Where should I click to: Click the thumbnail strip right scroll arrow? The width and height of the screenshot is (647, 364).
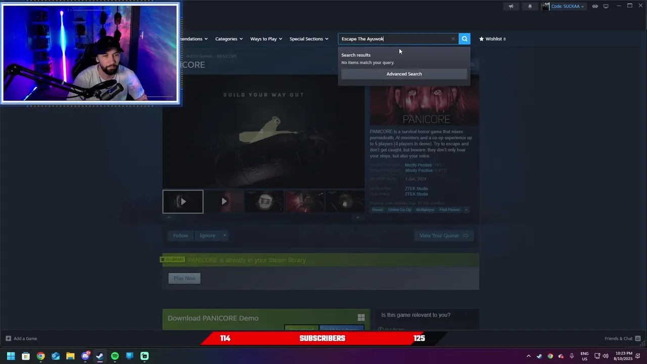tap(358, 217)
